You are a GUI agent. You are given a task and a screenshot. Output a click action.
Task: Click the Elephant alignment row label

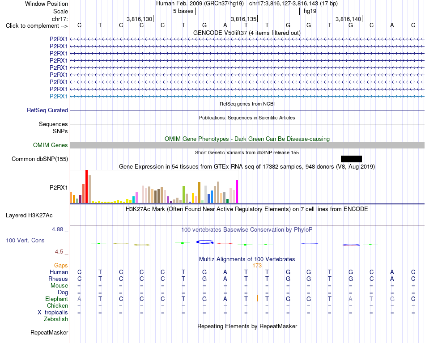(56, 299)
